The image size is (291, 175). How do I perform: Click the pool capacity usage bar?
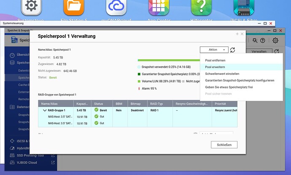tap(169, 60)
